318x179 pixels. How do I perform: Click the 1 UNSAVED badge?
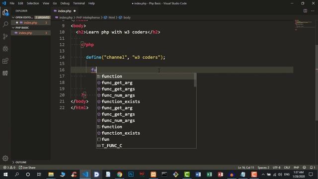pos(42,17)
